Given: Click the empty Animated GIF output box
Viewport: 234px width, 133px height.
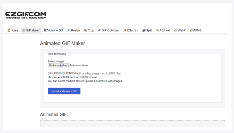Looking at the screenshot, I should [133, 123].
